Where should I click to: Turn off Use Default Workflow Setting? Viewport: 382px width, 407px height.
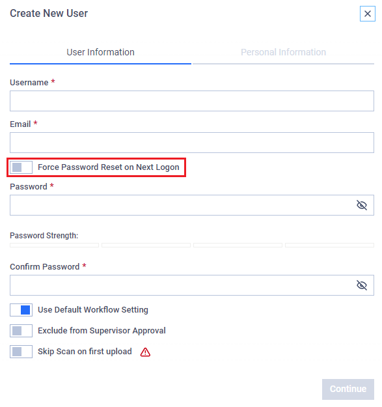(x=21, y=310)
